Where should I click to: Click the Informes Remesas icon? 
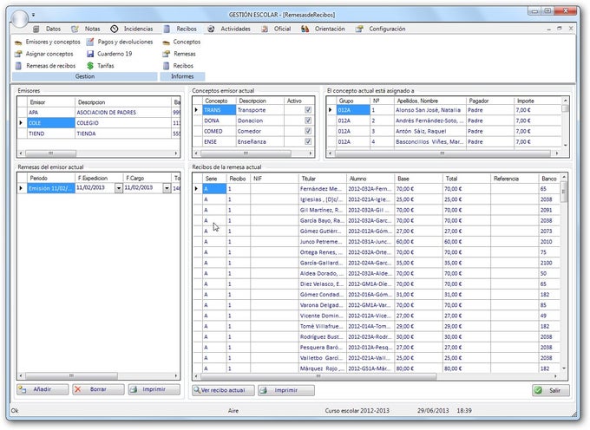pos(166,54)
